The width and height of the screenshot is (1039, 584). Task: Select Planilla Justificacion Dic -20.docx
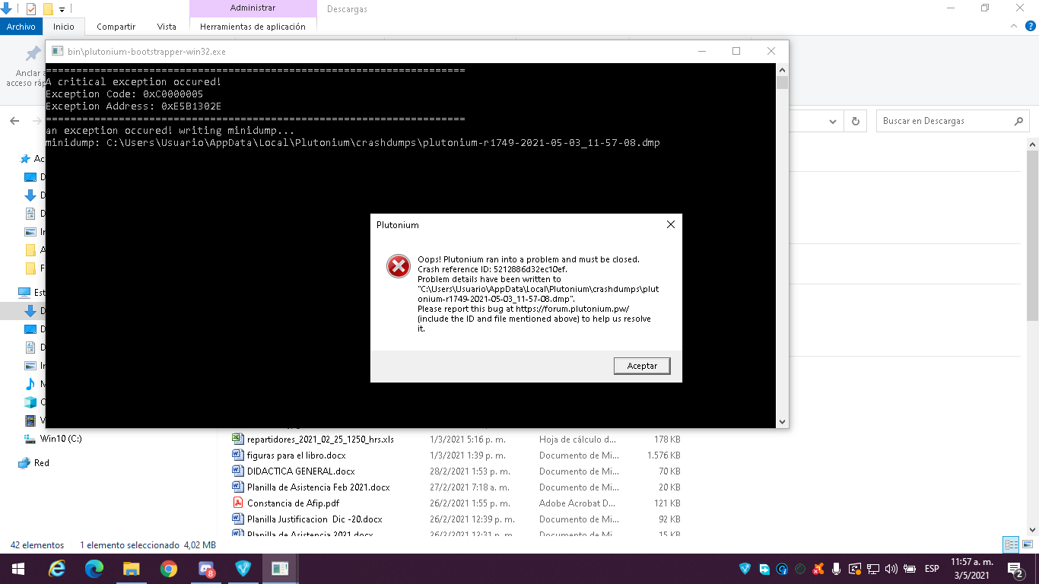pyautogui.click(x=315, y=519)
